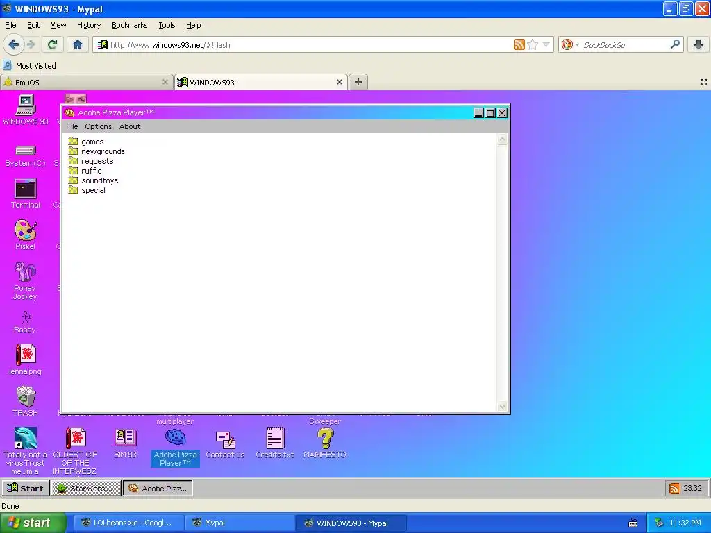
Task: Go to home page icon
Action: (78, 44)
